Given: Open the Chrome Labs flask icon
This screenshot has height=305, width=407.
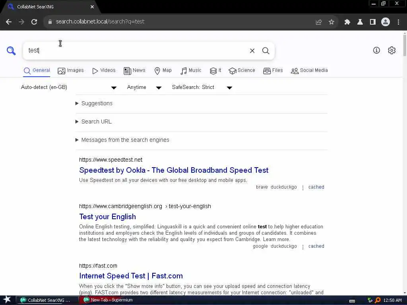Looking at the screenshot, I should click(x=360, y=22).
